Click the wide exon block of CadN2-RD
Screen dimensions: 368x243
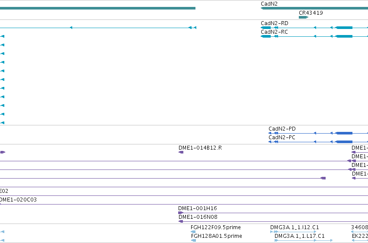pyautogui.click(x=344, y=28)
